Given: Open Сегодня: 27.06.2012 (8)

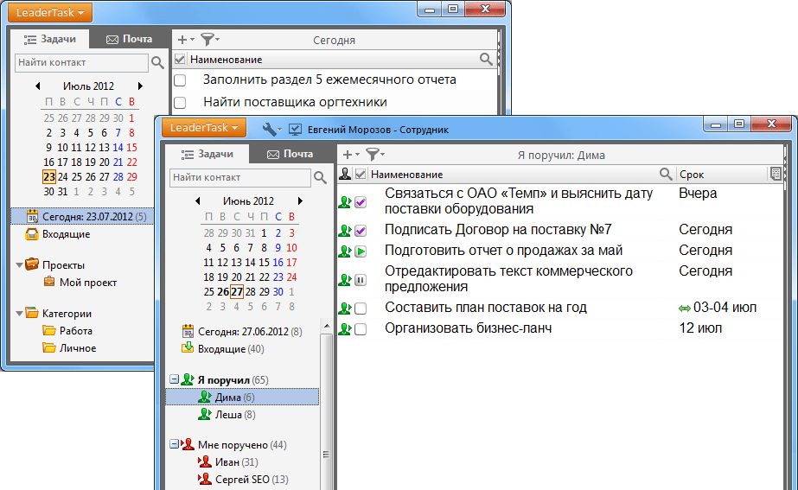Looking at the screenshot, I should (x=242, y=332).
